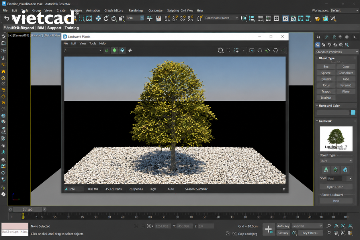
Task: Click the MAXScript Mini listener box
Action: click(15, 229)
